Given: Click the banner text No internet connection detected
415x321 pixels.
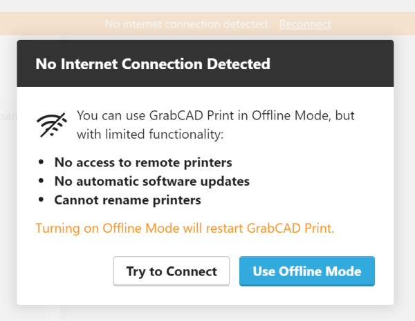Looking at the screenshot, I should pyautogui.click(x=187, y=24).
